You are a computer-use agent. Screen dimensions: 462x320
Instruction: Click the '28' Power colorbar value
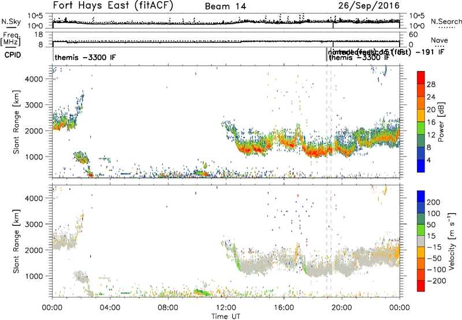click(431, 84)
